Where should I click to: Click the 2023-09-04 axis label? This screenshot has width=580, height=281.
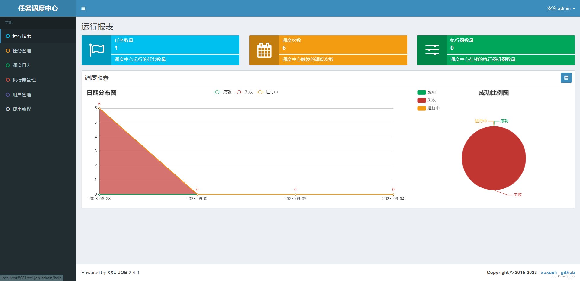tap(393, 199)
